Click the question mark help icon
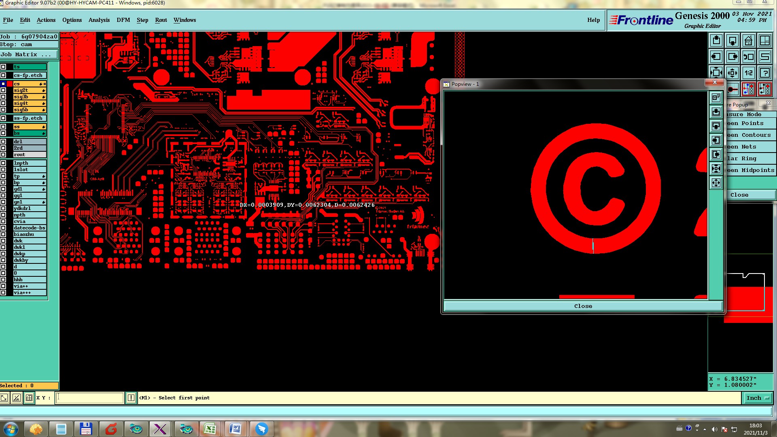The image size is (777, 437). pos(765,73)
